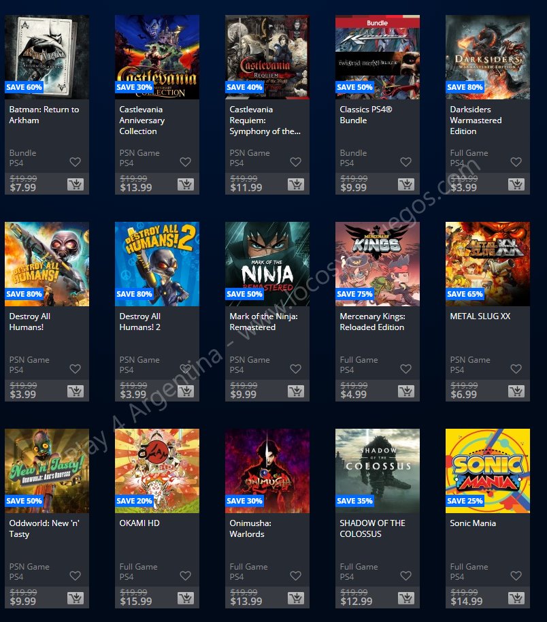
Task: Add Batman: Return to Arkham to cart
Action: tap(76, 184)
